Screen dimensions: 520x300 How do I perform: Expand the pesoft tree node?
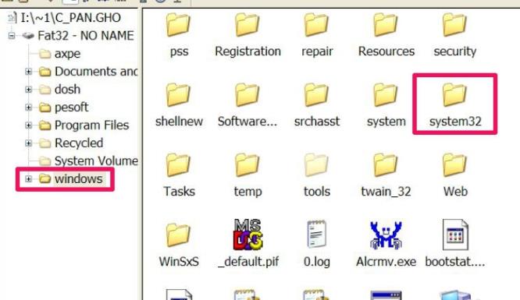[x=29, y=107]
